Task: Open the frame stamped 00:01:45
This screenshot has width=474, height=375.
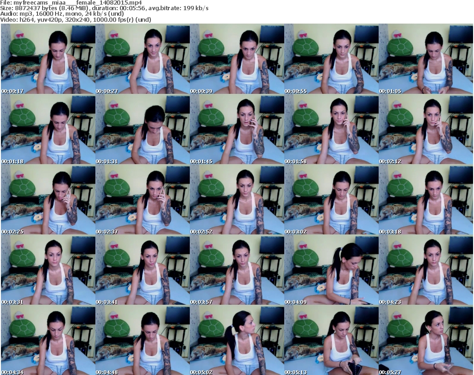Action: [237, 129]
